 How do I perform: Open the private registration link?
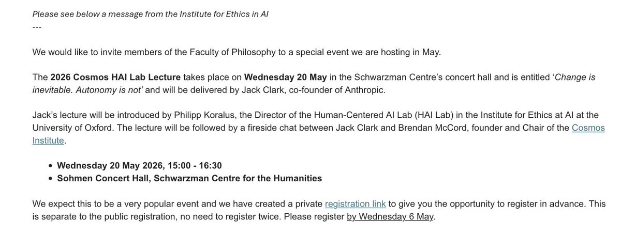point(355,205)
